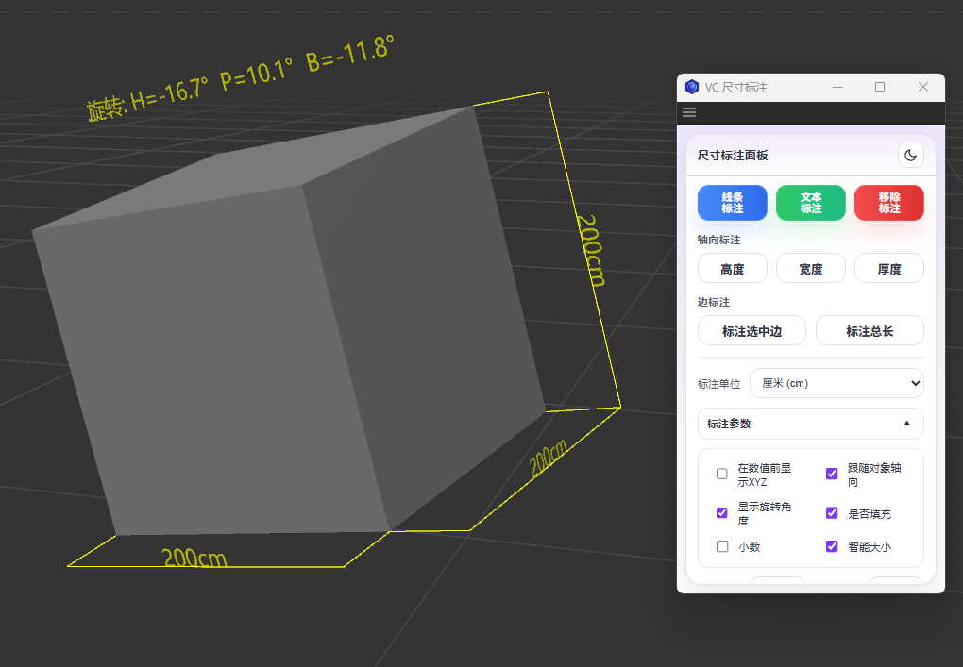Open the hamburger menu in the plugin window
This screenshot has height=667, width=963.
point(689,112)
